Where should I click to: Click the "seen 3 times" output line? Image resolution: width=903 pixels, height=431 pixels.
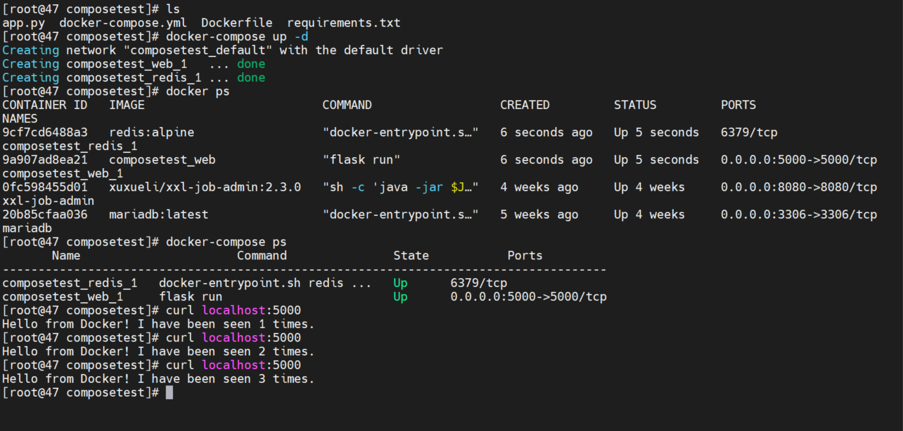[x=158, y=379]
